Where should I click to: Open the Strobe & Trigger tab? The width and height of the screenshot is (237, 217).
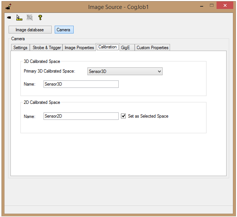pyautogui.click(x=47, y=48)
